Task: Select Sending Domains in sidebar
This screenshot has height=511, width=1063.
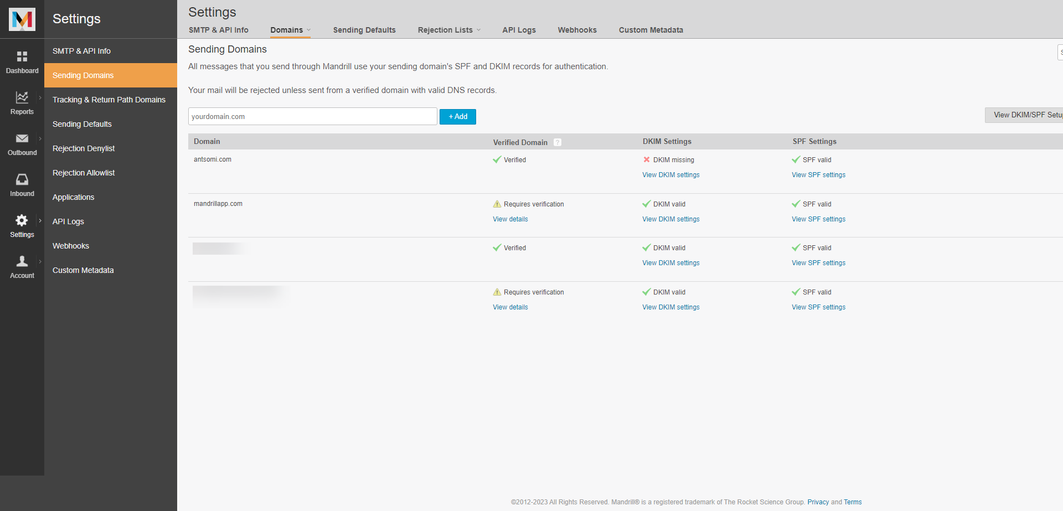Action: (x=111, y=75)
